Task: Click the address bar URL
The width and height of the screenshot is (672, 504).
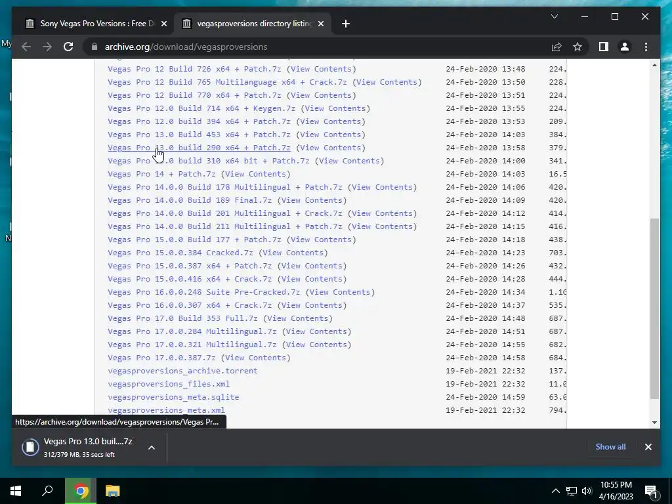Action: [186, 47]
